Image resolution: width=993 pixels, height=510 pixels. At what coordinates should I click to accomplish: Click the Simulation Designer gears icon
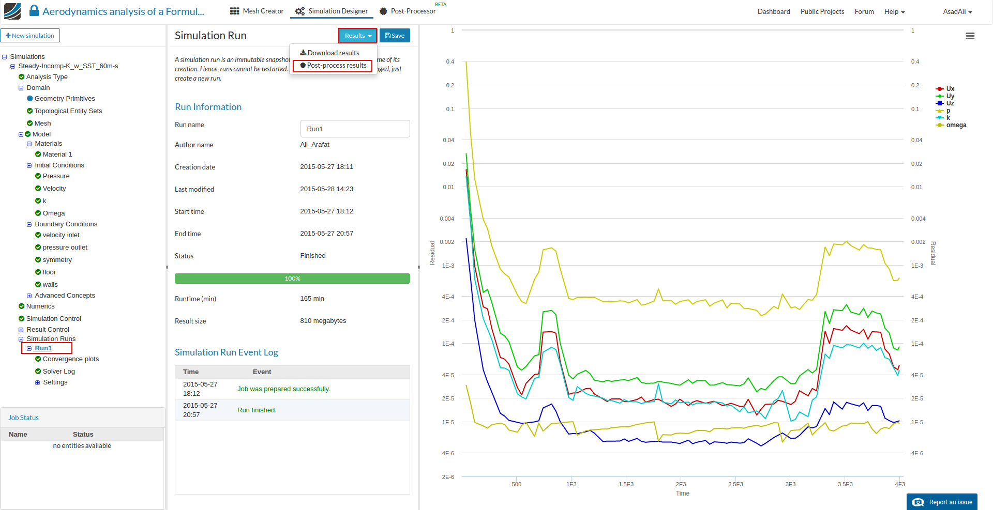click(x=300, y=11)
